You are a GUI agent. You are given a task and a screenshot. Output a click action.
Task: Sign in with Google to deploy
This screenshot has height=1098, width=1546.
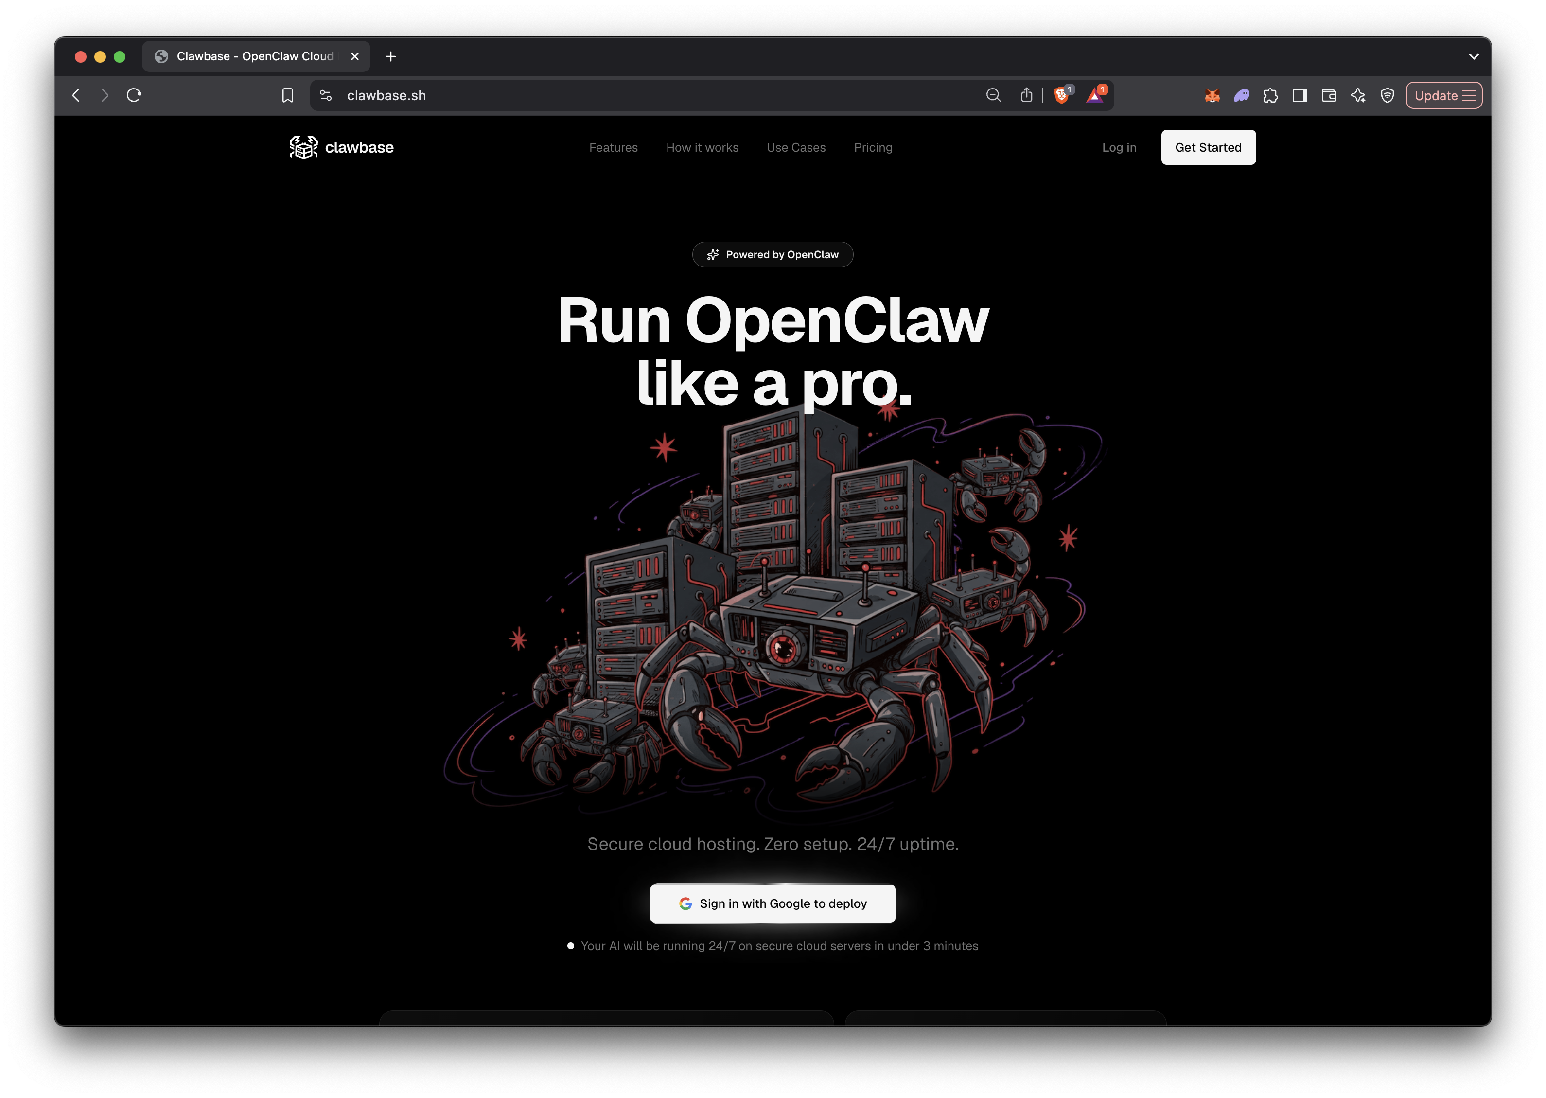point(772,903)
